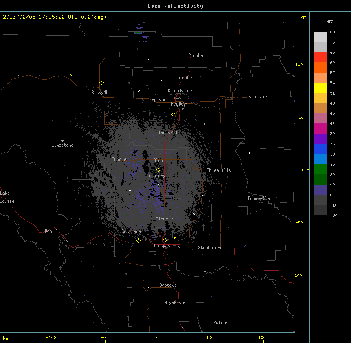Click the Sundre town label

[x=119, y=159]
